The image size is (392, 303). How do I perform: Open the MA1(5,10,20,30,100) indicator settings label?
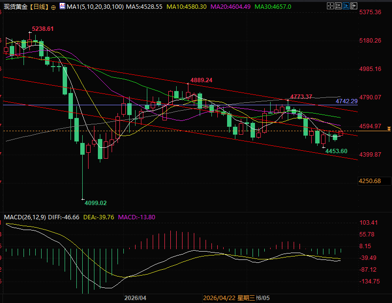[x=95, y=7]
